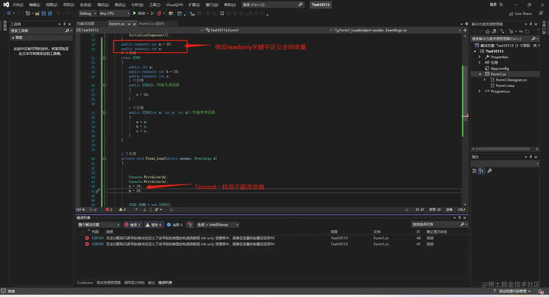Open the 文件(F) menu
Viewport: 549px width, 297px height.
[18, 5]
